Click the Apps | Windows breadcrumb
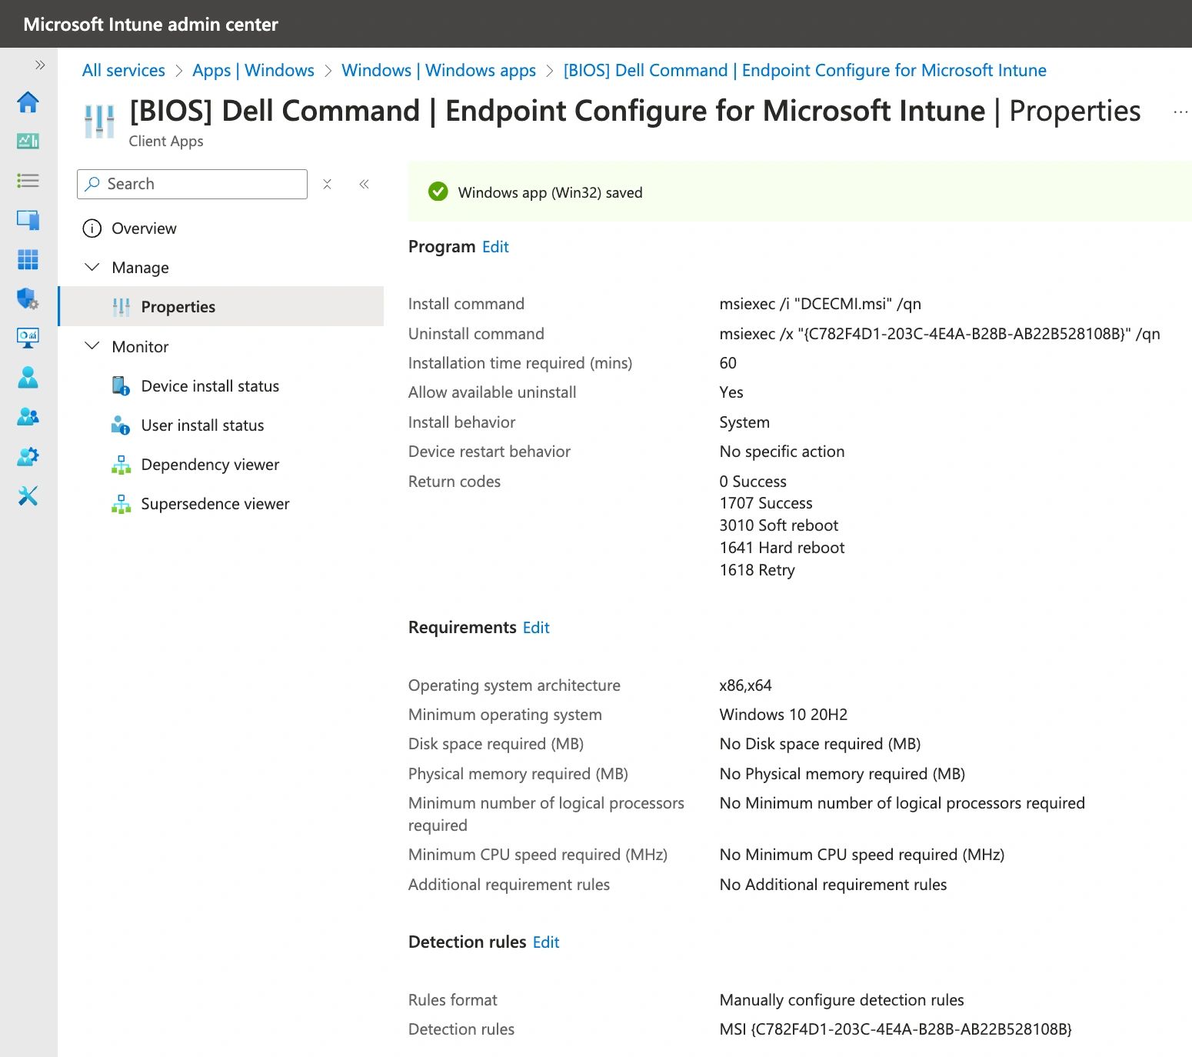This screenshot has width=1192, height=1057. tap(253, 71)
